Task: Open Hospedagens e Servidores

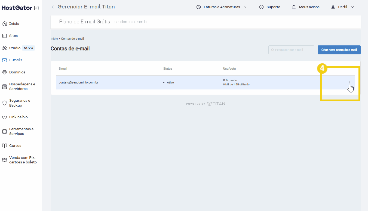Action: 22,86
